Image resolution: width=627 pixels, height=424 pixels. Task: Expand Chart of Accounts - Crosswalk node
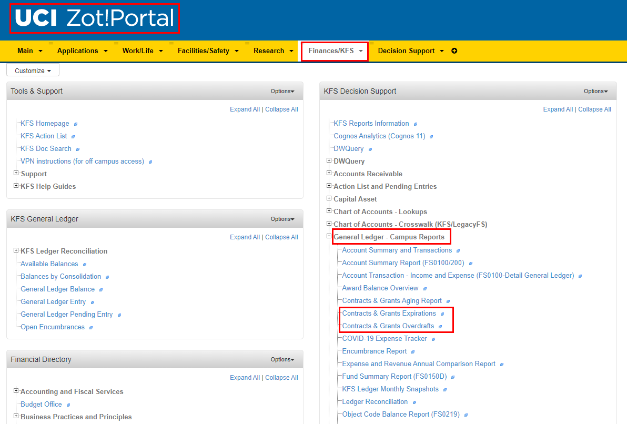tap(329, 224)
